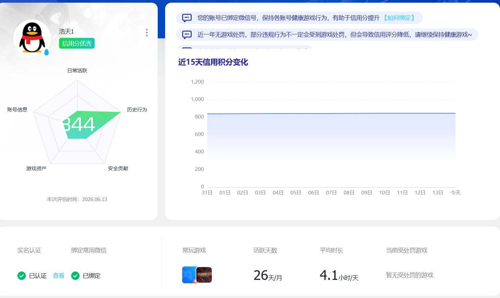Click the credit score 344 on radar chart
The width and height of the screenshot is (500, 298).
(x=79, y=124)
